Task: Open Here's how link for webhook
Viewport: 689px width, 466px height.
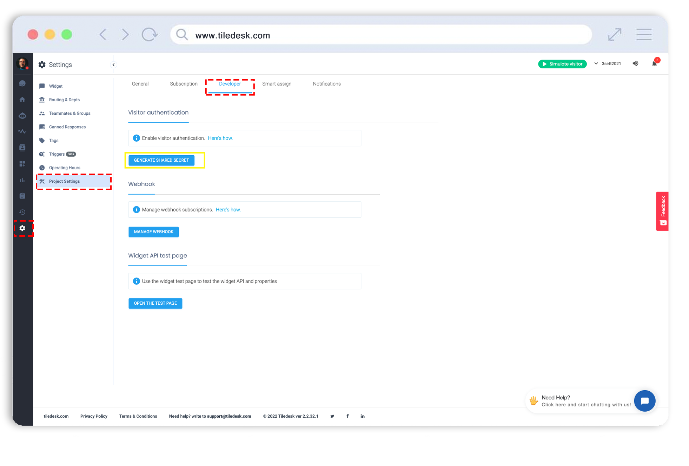Action: coord(228,210)
